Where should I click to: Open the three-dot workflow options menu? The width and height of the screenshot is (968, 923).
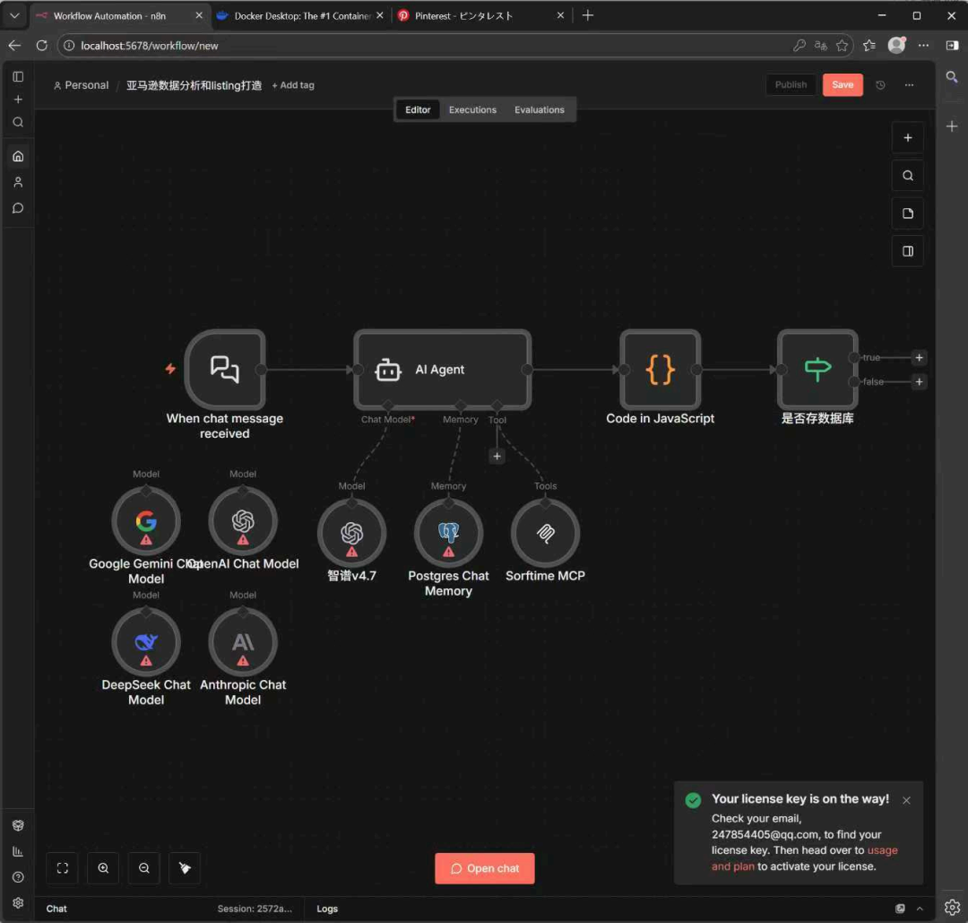click(x=909, y=85)
